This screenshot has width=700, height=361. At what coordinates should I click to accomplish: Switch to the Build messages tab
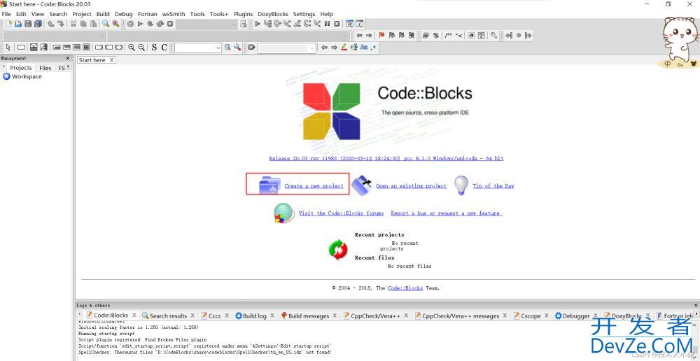click(x=309, y=316)
